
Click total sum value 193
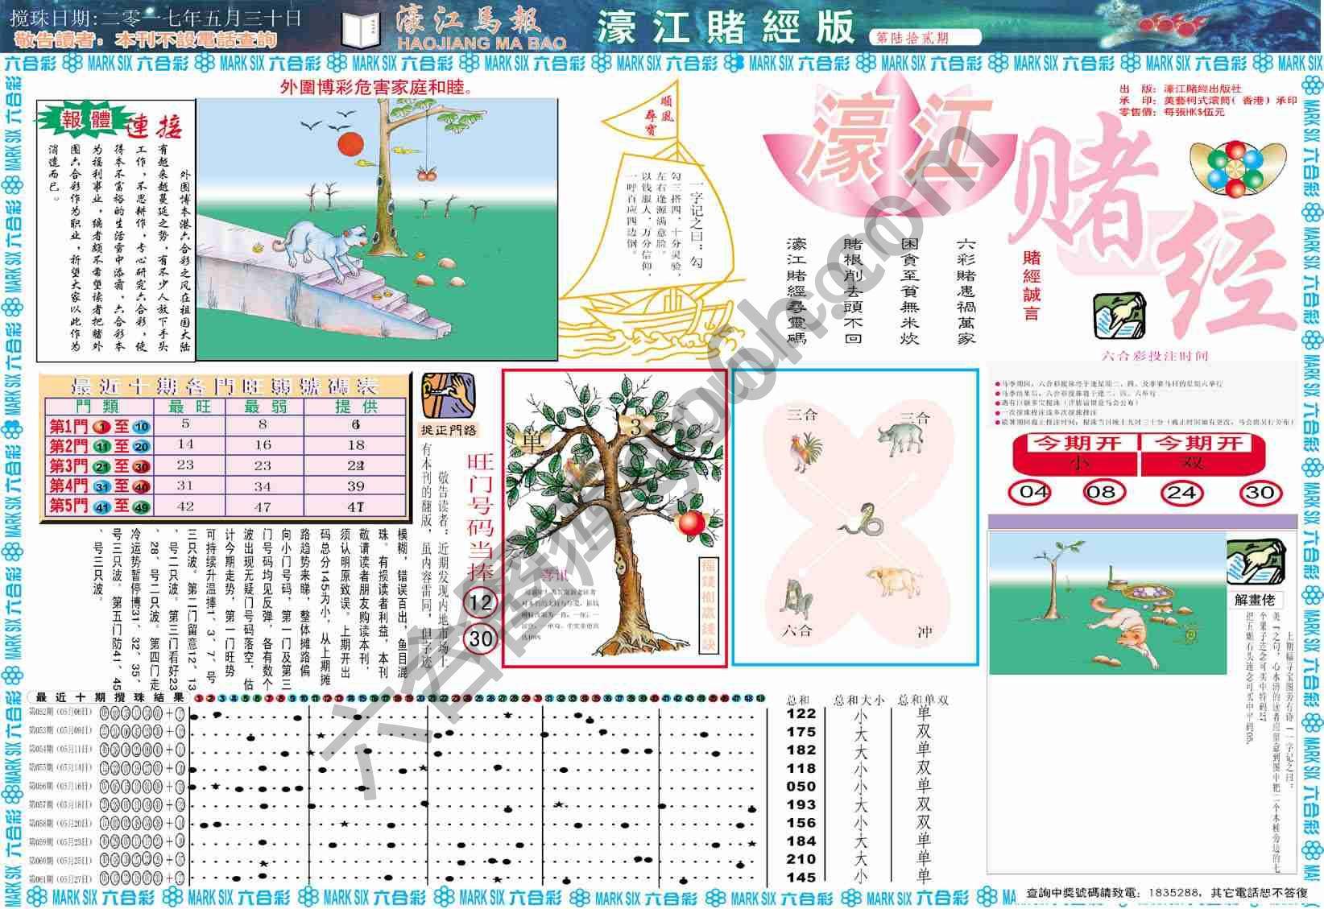coord(801,805)
